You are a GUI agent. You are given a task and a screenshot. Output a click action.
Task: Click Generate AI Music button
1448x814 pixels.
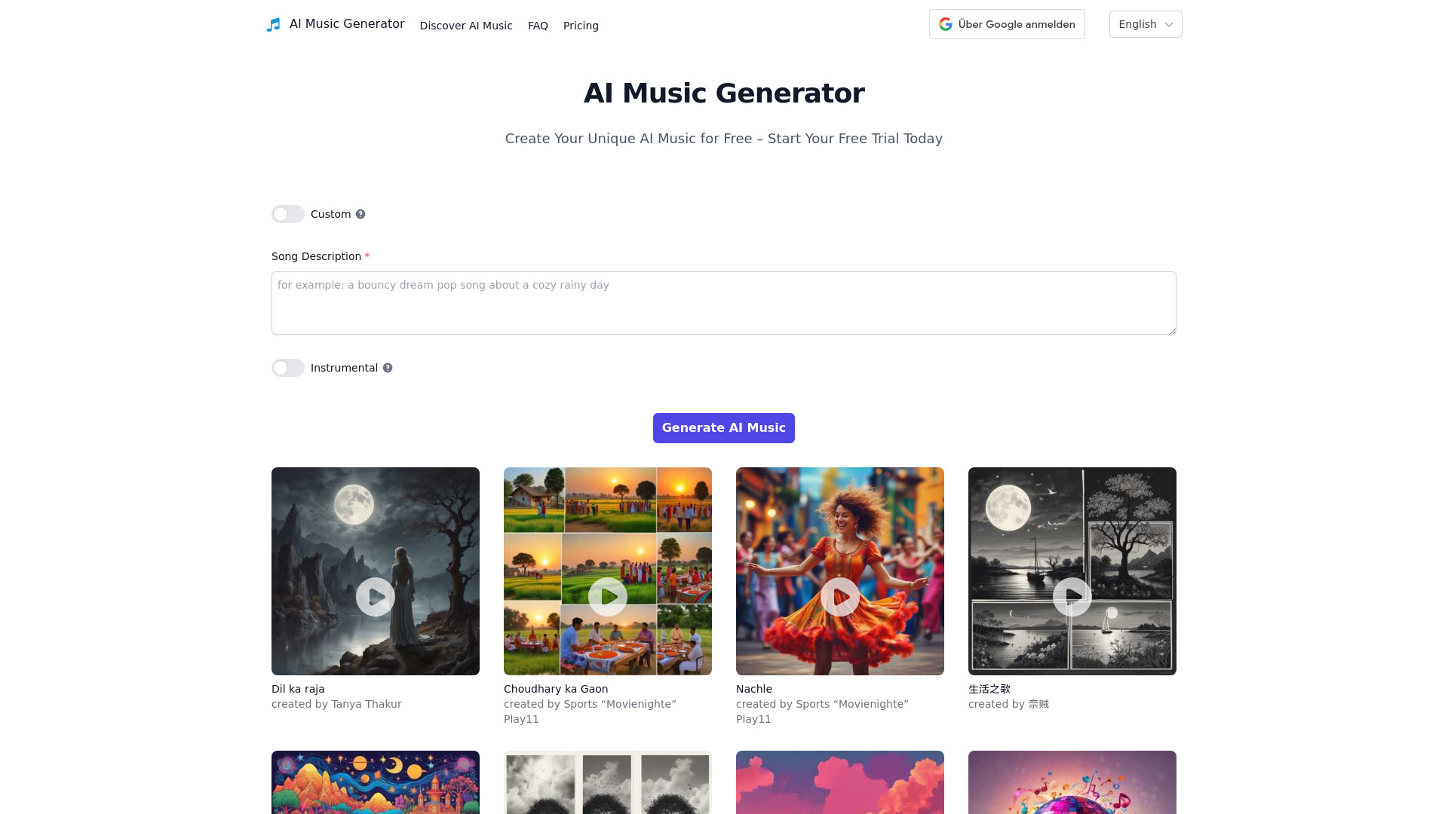point(724,427)
